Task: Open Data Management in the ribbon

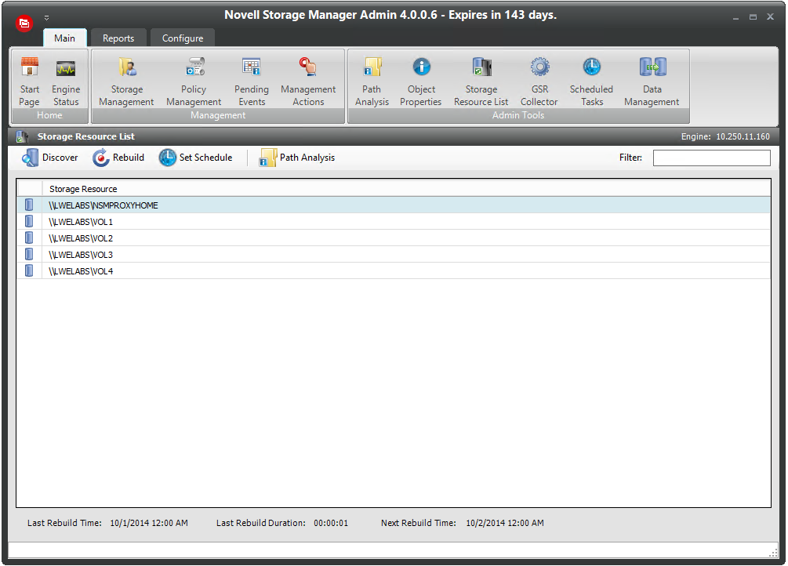Action: pos(652,82)
